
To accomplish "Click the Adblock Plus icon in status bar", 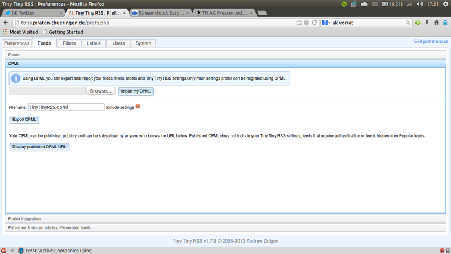I will tap(3, 251).
